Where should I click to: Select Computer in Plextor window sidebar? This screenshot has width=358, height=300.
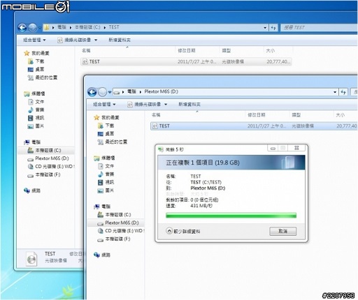(102, 207)
